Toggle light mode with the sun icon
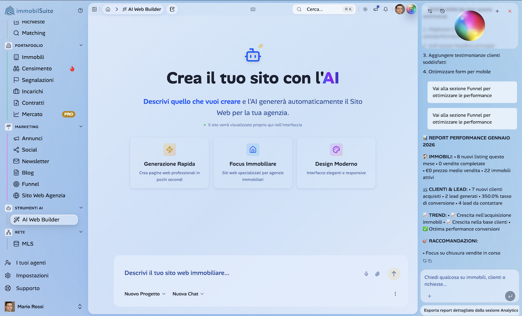Screen dimensions: 522x316 tap(365, 9)
